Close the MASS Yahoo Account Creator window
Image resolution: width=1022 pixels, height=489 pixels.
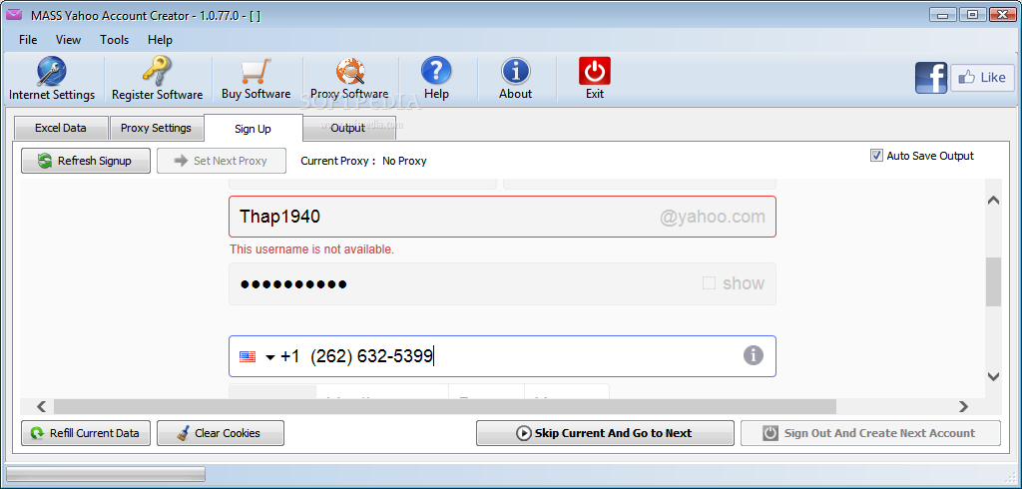point(1003,14)
